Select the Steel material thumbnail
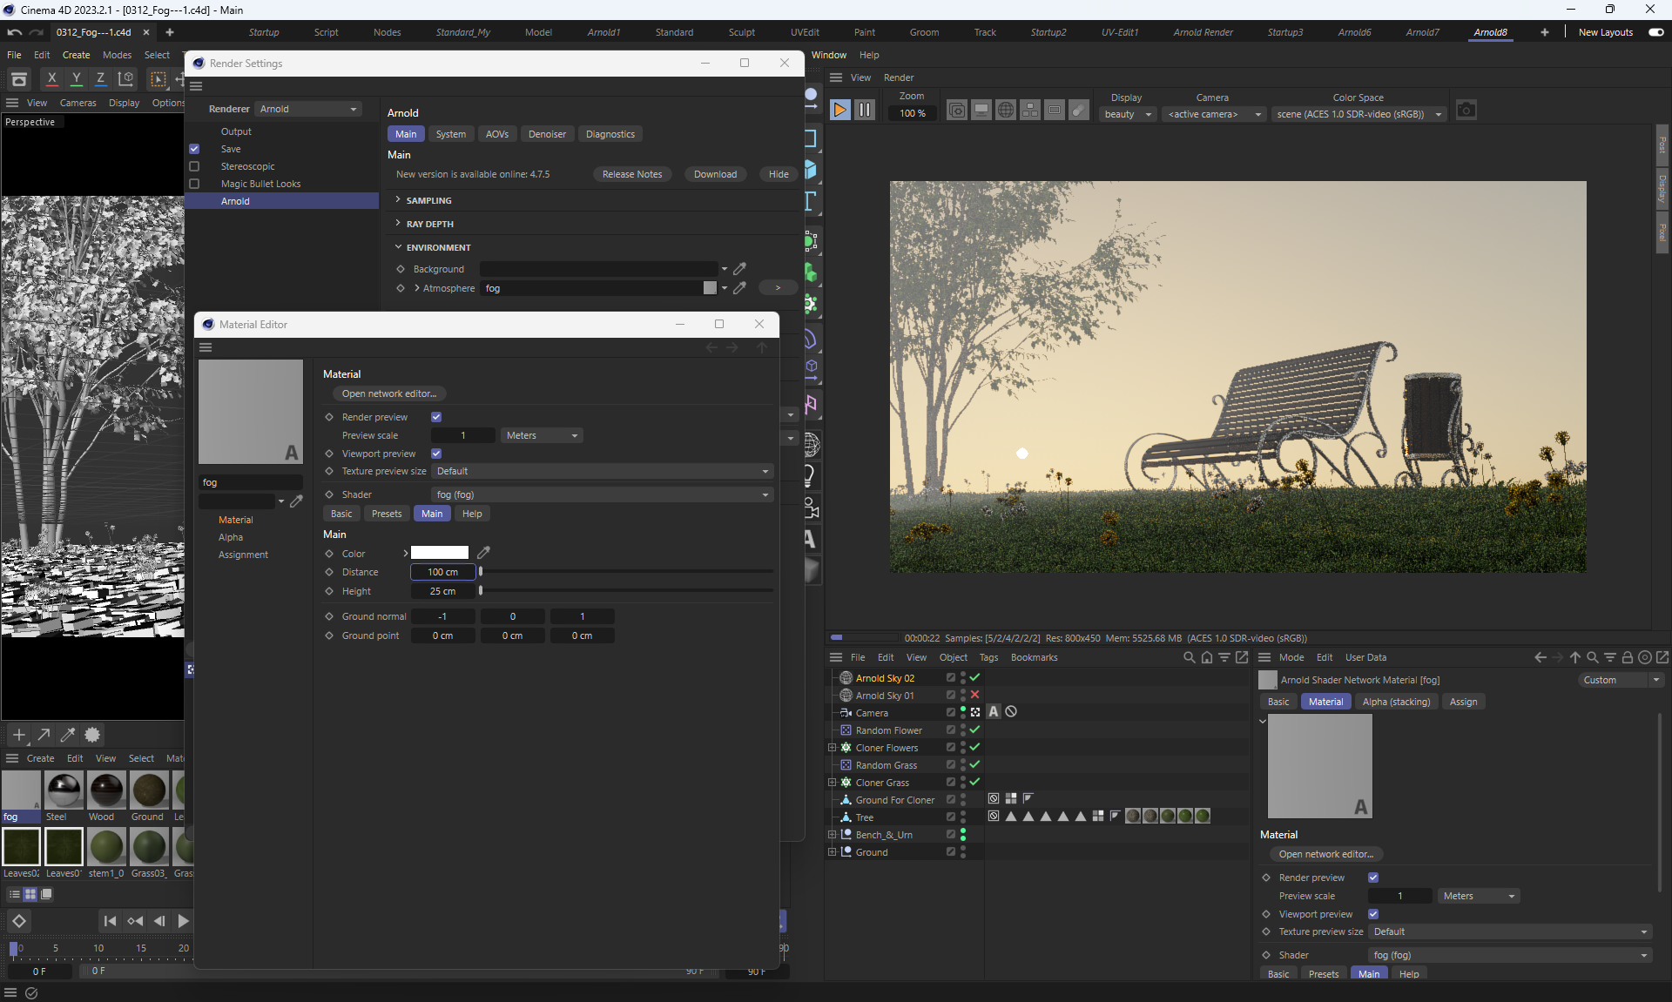Screen dimensions: 1672x1002 click(64, 790)
